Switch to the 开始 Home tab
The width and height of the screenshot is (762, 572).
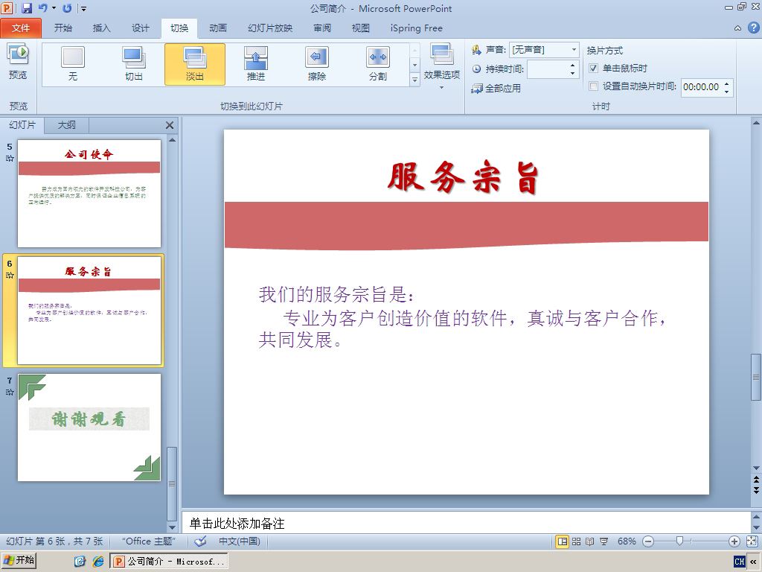pos(63,28)
